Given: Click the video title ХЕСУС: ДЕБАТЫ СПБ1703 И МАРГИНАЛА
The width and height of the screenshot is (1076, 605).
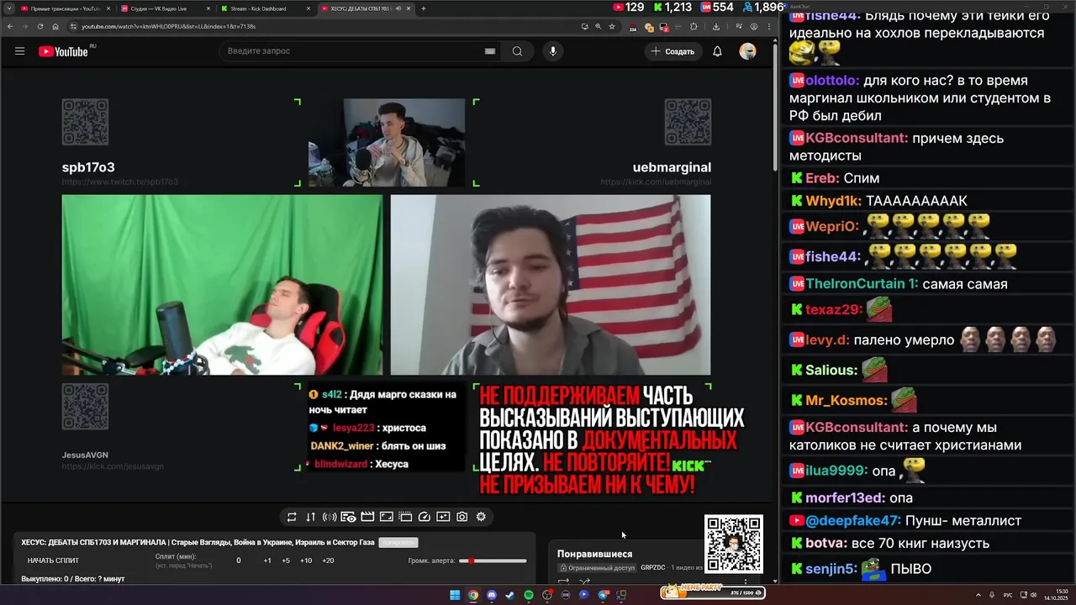Looking at the screenshot, I should 198,543.
